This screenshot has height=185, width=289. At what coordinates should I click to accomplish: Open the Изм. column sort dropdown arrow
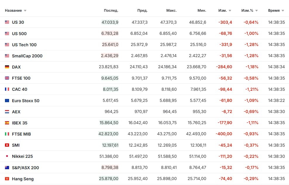[230, 11]
